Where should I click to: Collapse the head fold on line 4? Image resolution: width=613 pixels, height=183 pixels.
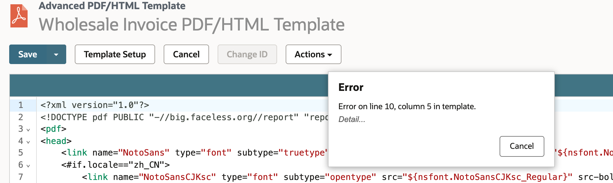[x=28, y=142]
